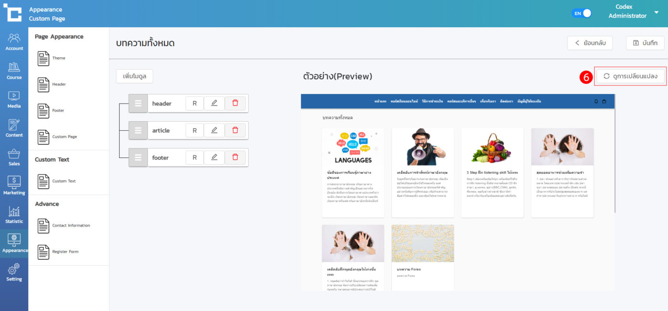
Task: Open the Course sidebar icon
Action: coord(14,71)
